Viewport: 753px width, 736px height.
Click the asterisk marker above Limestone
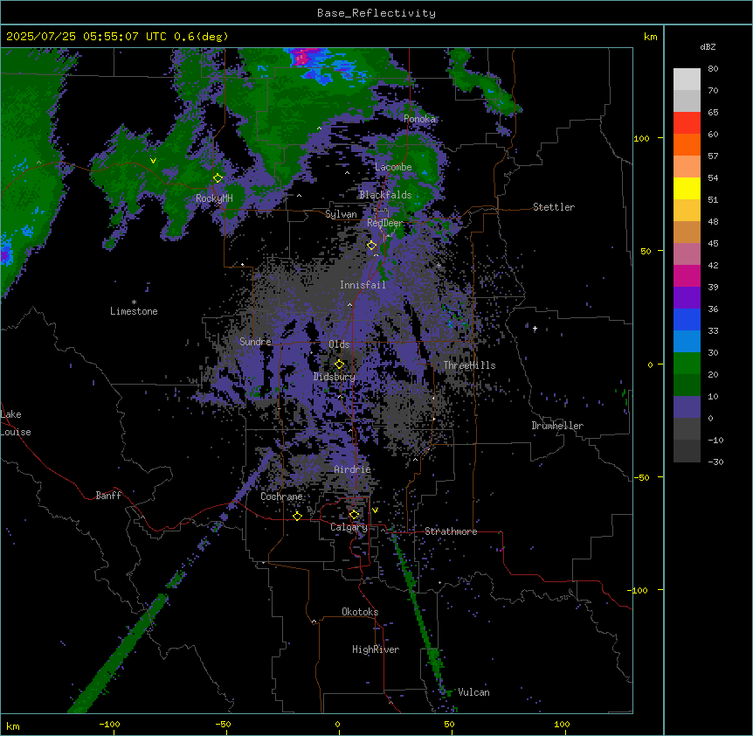click(134, 302)
